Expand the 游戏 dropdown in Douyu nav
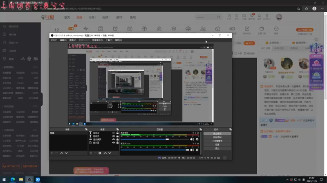Screen dimensions: 327x183 (120, 17)
